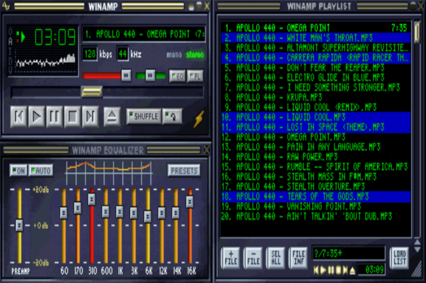Click the 60 Hz equalizer slider
The width and height of the screenshot is (426, 283).
pos(63,212)
